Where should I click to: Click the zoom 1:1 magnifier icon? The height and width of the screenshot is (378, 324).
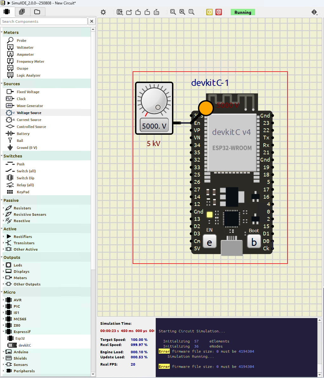tap(191, 12)
